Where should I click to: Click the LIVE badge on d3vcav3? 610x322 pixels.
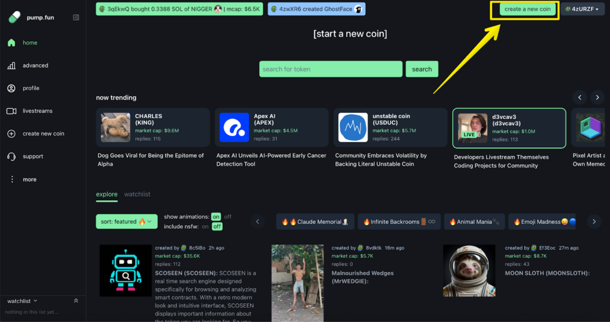[469, 135]
